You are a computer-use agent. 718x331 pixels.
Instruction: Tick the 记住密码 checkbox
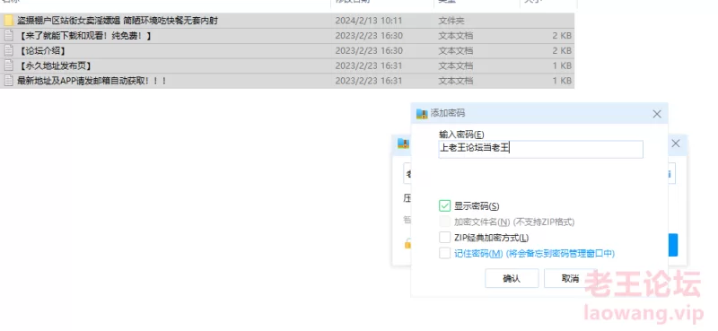point(444,253)
